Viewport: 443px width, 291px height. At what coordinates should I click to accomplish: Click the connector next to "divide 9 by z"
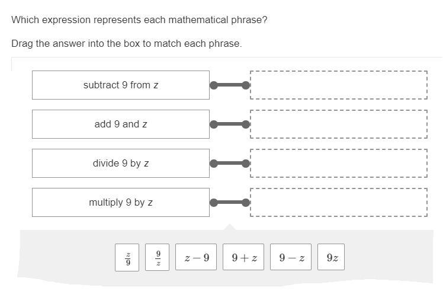[230, 164]
